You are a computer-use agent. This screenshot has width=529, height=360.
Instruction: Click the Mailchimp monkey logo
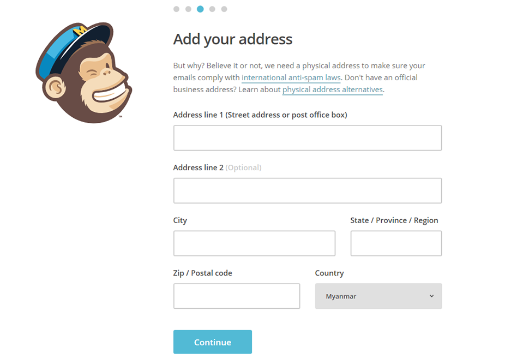click(83, 73)
